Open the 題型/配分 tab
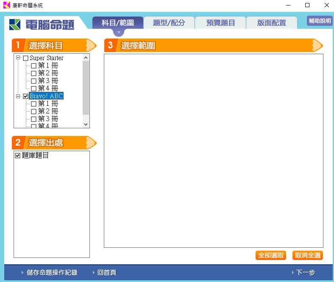Viewport: 334px width, 282px height. pyautogui.click(x=169, y=22)
